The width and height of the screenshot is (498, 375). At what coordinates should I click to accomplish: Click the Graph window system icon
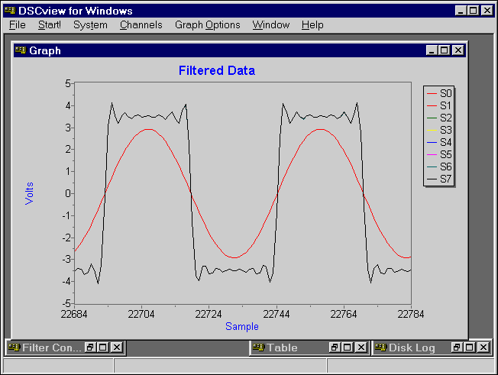[21, 50]
